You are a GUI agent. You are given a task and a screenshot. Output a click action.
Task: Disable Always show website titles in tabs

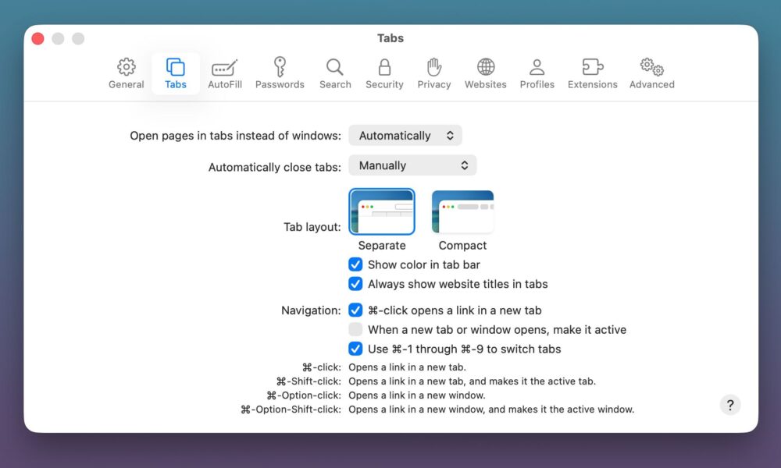click(355, 284)
